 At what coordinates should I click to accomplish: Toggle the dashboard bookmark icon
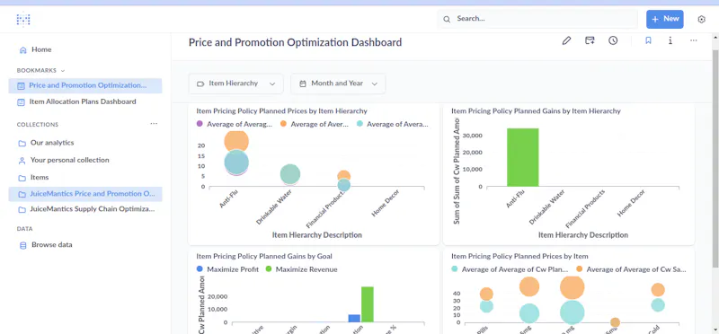click(648, 40)
